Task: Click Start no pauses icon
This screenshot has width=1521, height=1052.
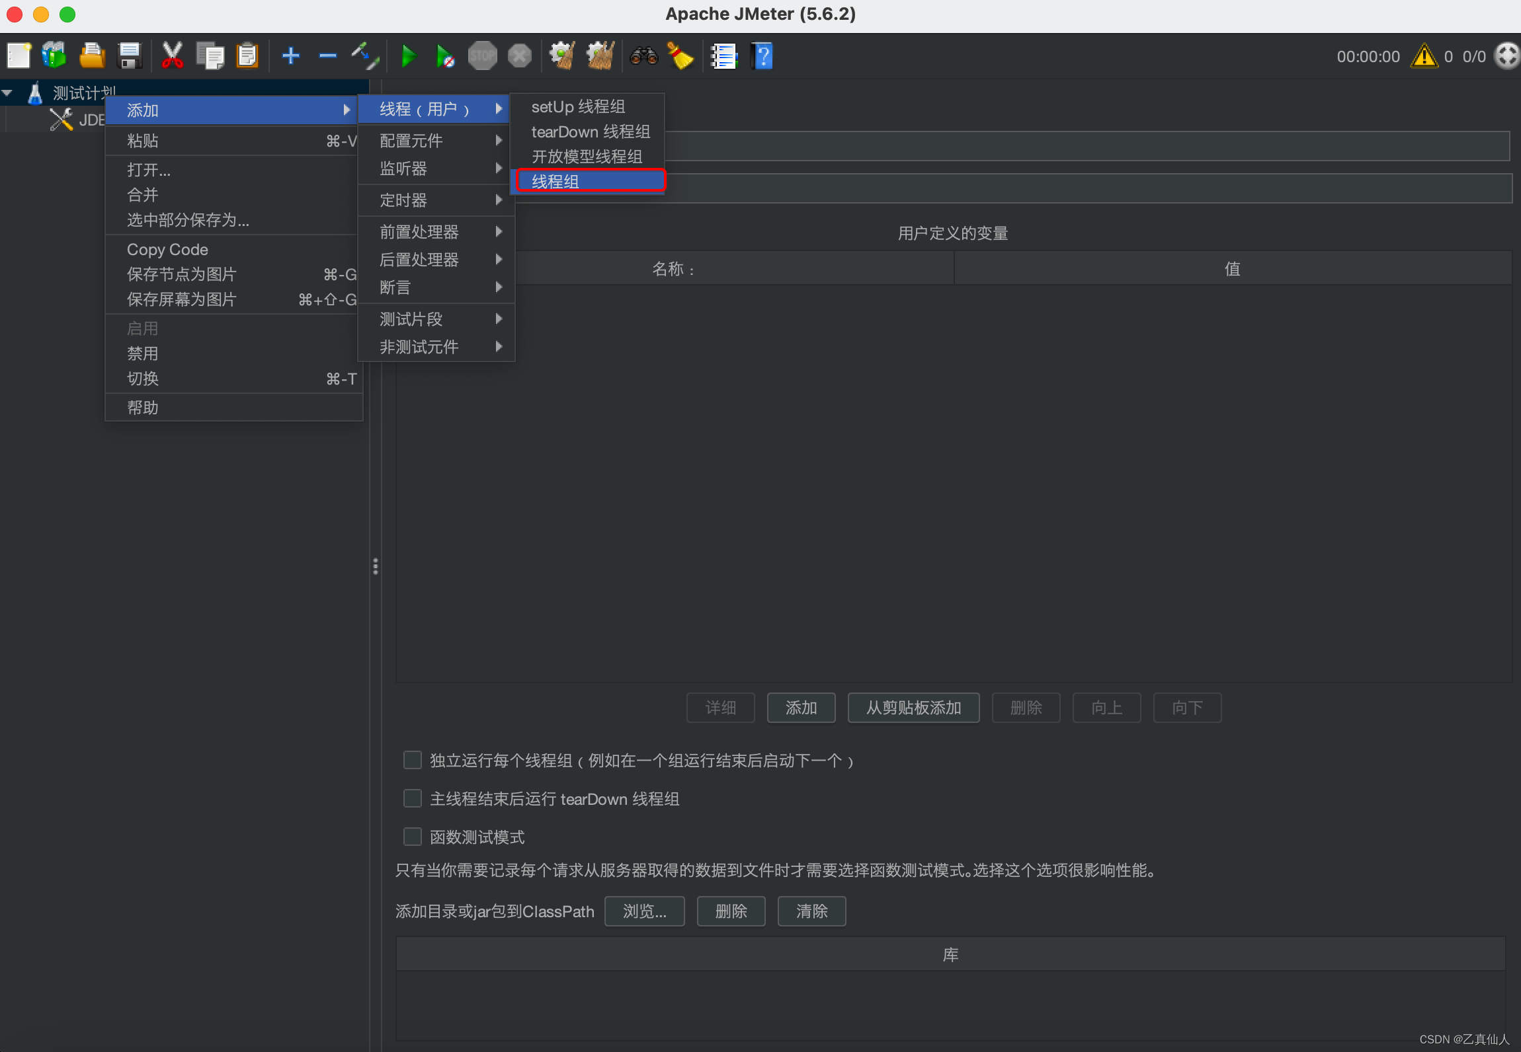Action: (445, 56)
